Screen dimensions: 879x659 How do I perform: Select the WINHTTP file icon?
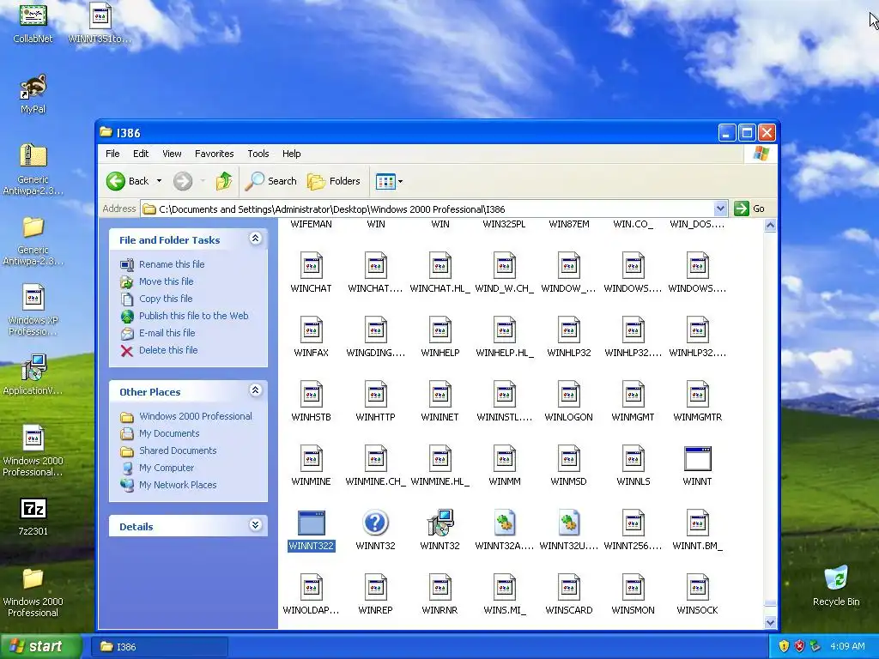pyautogui.click(x=376, y=395)
